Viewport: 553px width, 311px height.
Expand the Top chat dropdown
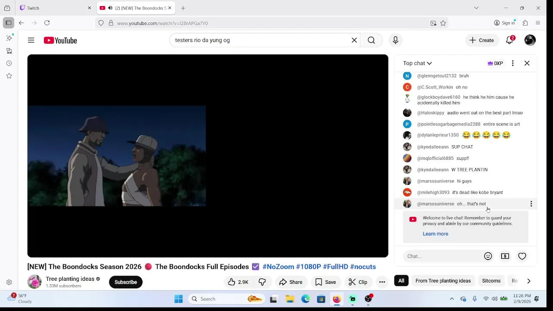click(417, 63)
